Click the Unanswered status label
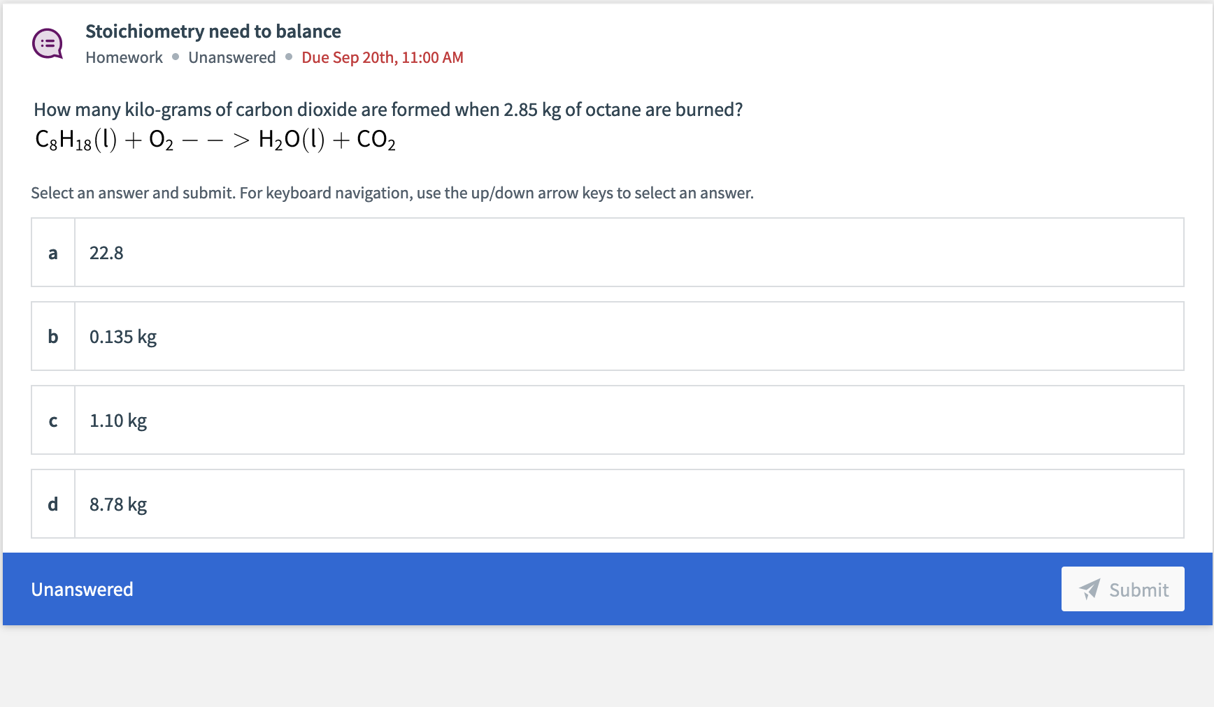Viewport: 1214px width, 707px height. pos(81,589)
